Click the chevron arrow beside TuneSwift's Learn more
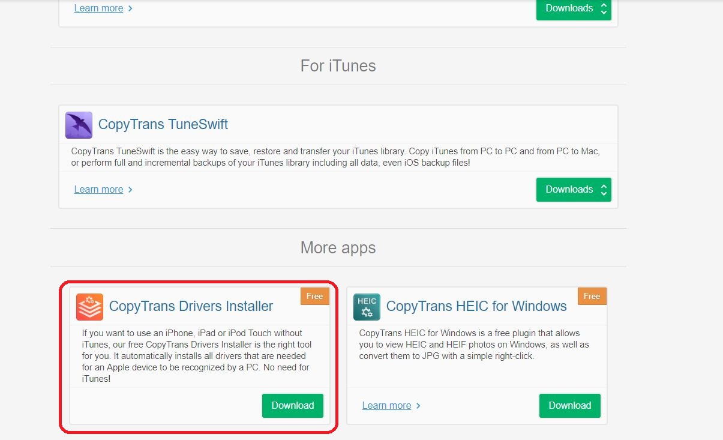Viewport: 723px width, 440px height. [x=131, y=190]
